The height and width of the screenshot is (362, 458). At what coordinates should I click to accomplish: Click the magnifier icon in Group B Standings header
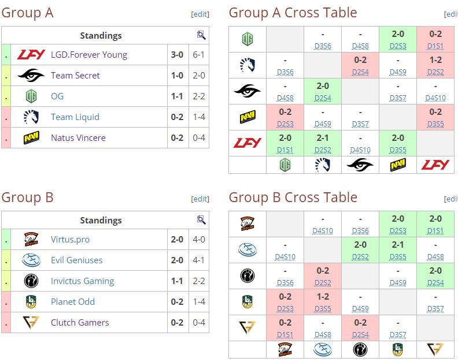(201, 220)
